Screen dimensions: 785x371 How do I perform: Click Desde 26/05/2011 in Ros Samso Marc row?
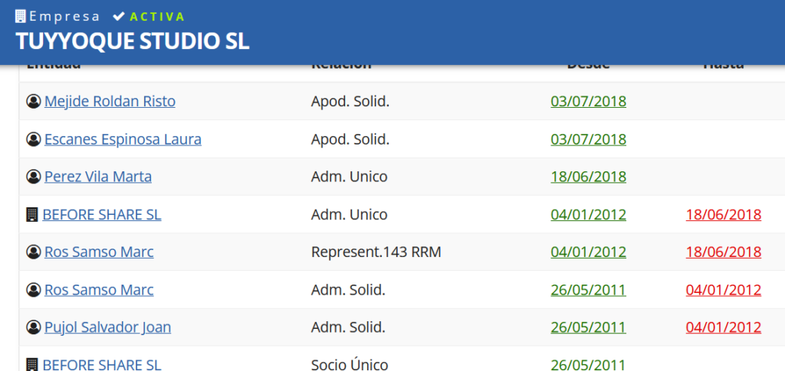click(588, 290)
